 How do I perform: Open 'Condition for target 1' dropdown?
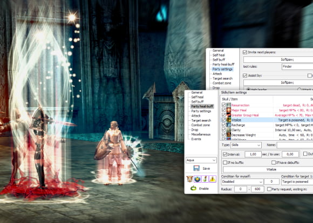pyautogui.click(x=297, y=182)
